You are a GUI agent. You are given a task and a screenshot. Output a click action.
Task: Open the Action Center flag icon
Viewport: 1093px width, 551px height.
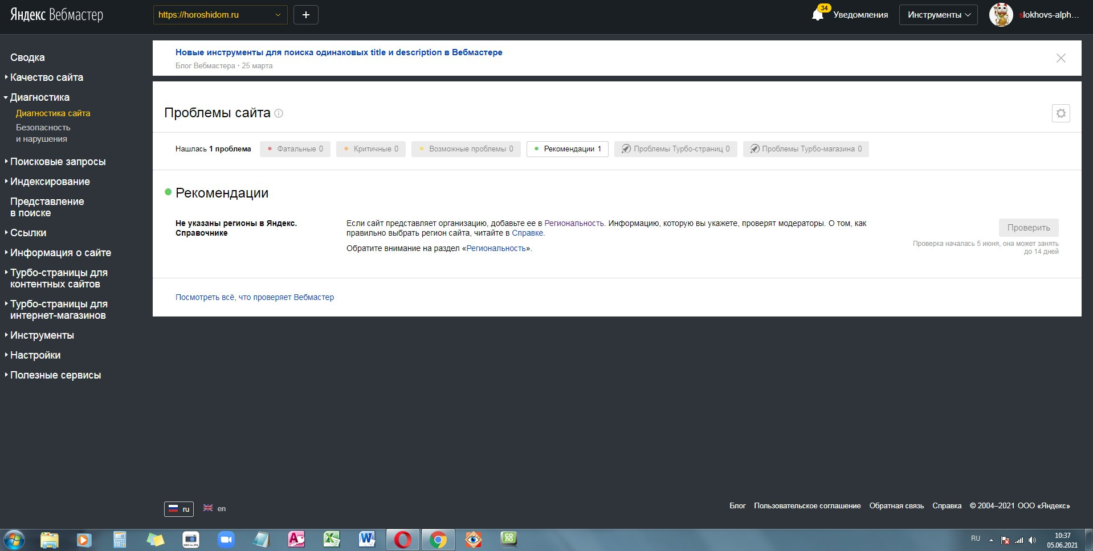coord(1005,540)
